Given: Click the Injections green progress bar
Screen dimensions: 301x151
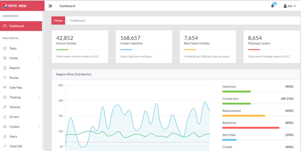Looking at the screenshot, I should pos(236,92).
